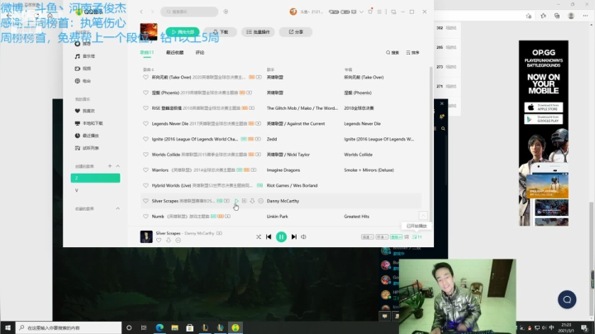Open Microsoft Edge from the Windows taskbar
The image size is (595, 334).
[x=159, y=327]
